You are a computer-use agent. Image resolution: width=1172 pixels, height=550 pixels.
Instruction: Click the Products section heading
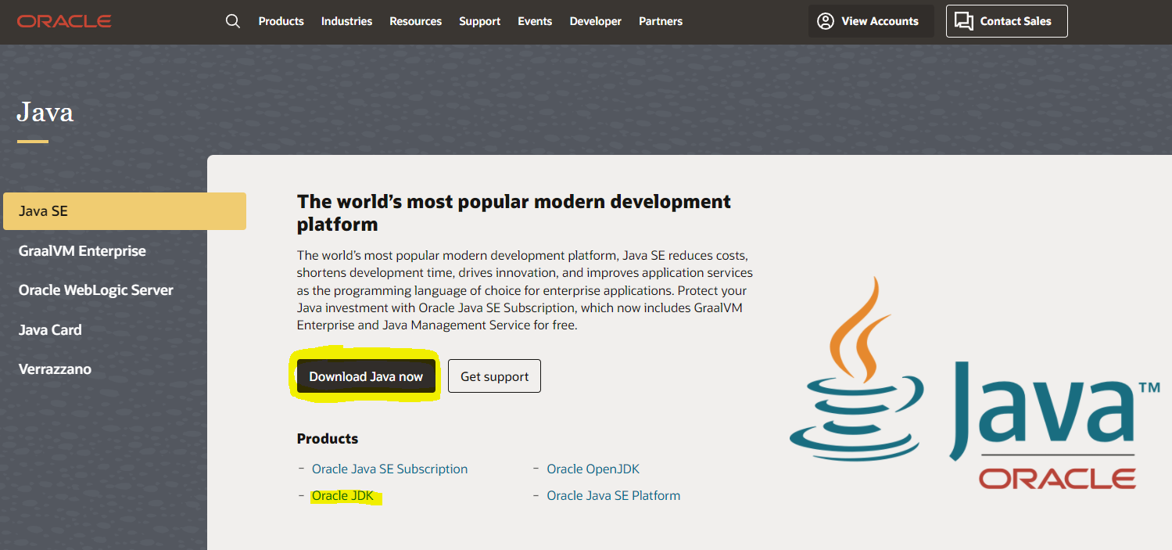[328, 439]
